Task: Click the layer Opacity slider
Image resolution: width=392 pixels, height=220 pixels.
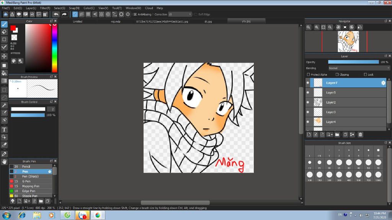Action: tap(353, 62)
